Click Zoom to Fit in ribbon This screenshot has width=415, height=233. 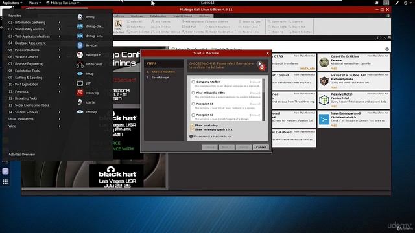(277, 21)
